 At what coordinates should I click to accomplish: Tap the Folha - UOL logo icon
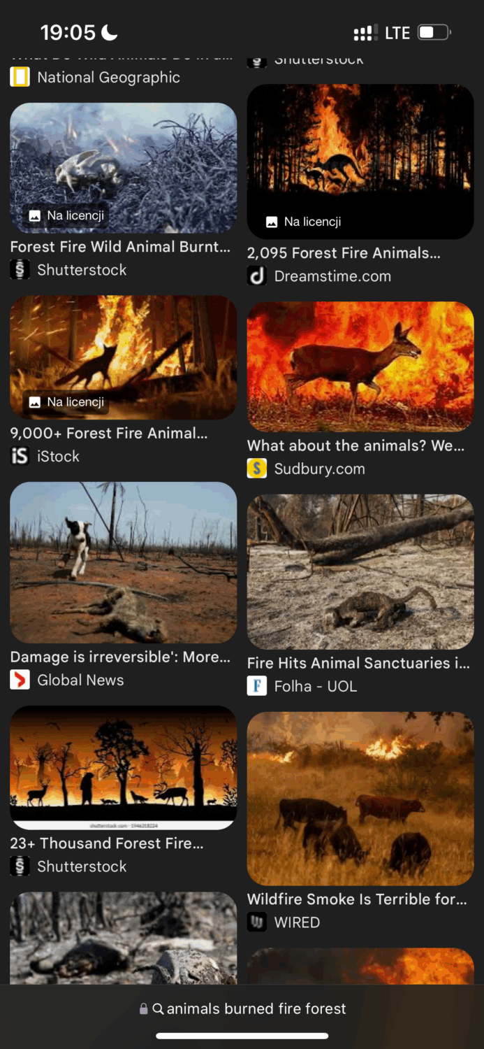257,686
